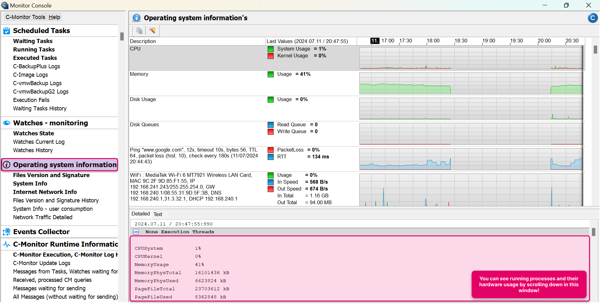The height and width of the screenshot is (304, 600).
Task: Open Network Traffic Detailed
Action: pyautogui.click(x=43, y=217)
